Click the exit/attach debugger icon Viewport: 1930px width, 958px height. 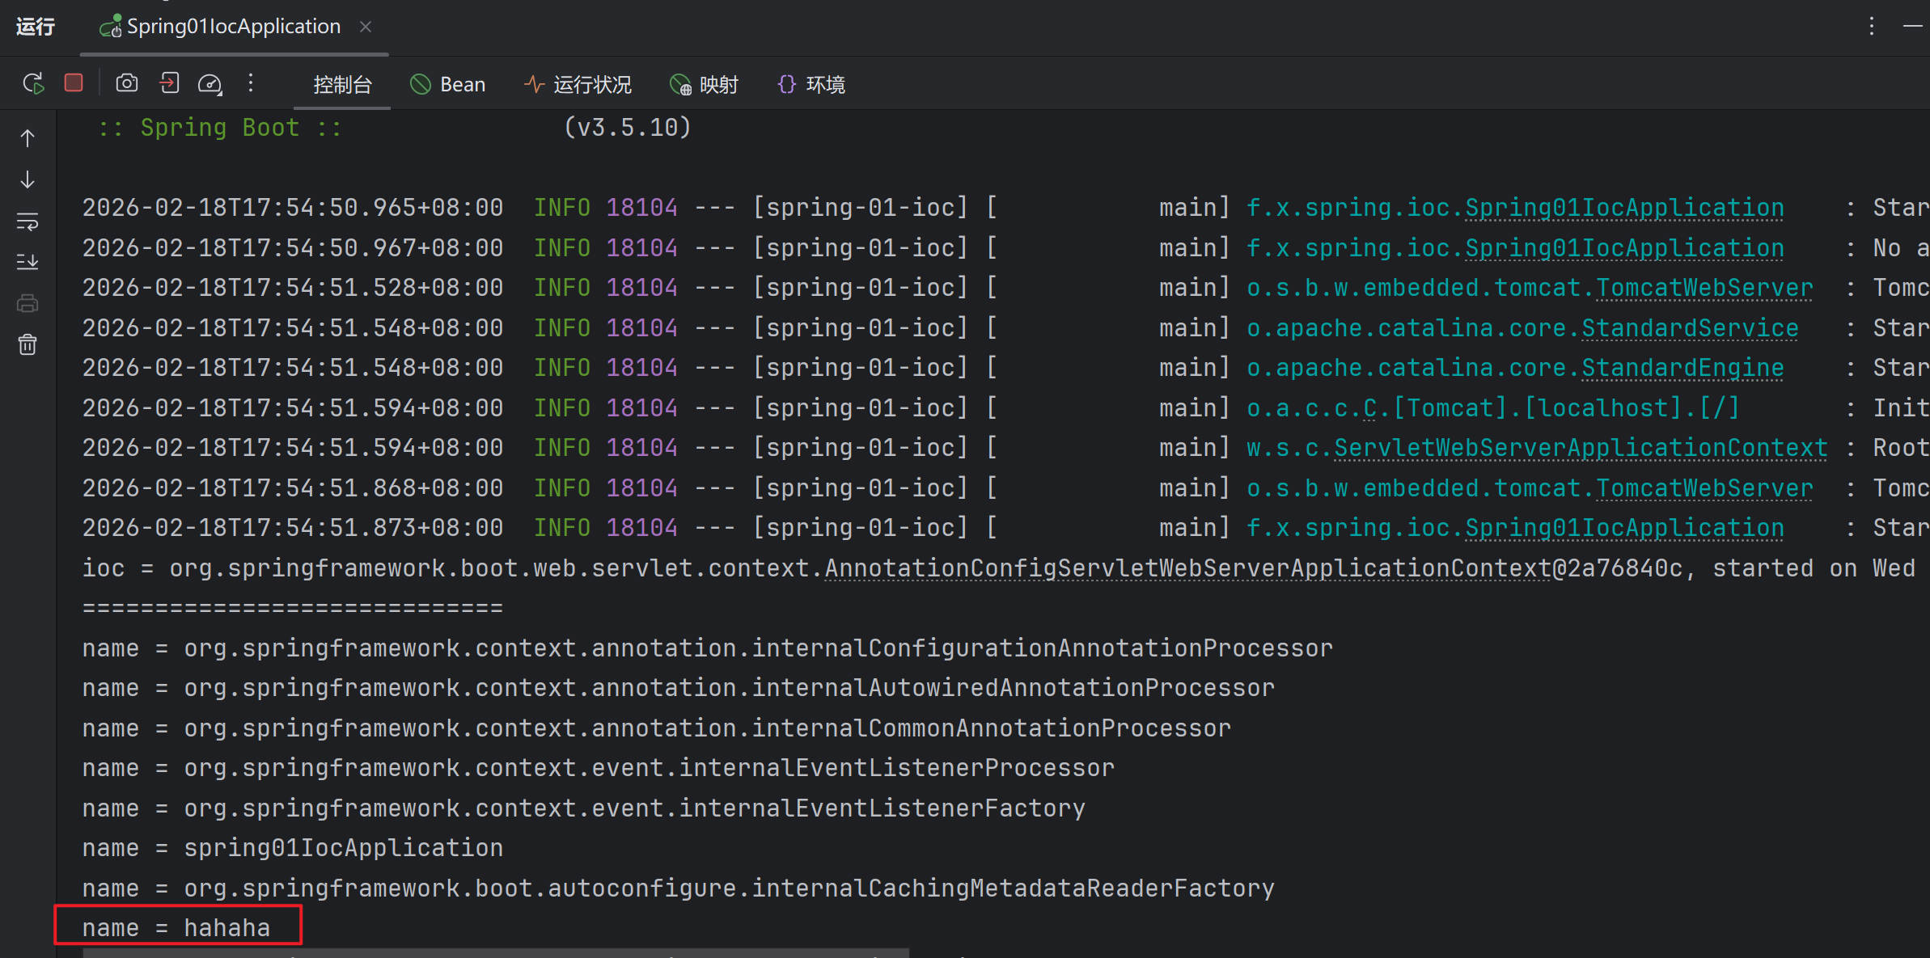pyautogui.click(x=169, y=83)
